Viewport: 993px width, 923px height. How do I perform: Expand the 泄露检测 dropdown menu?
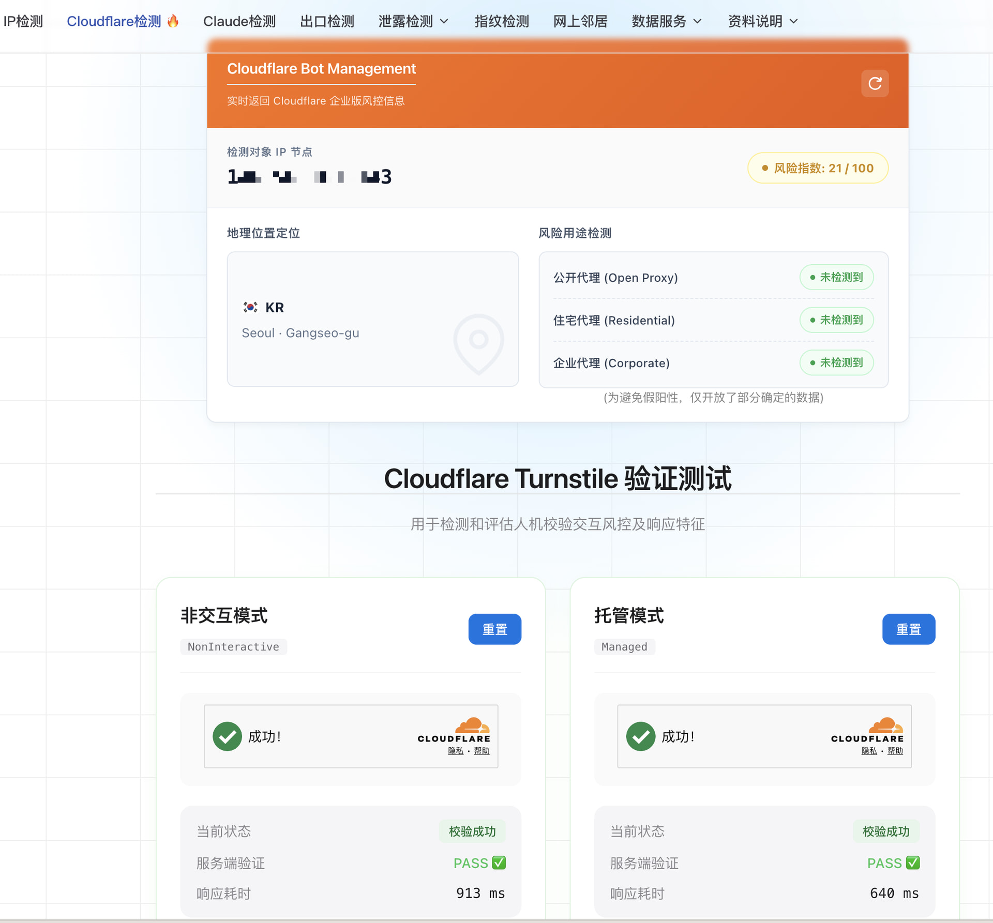413,21
